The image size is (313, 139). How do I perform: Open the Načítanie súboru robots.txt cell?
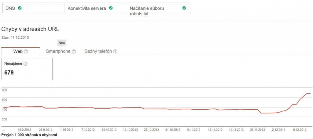point(158,8)
